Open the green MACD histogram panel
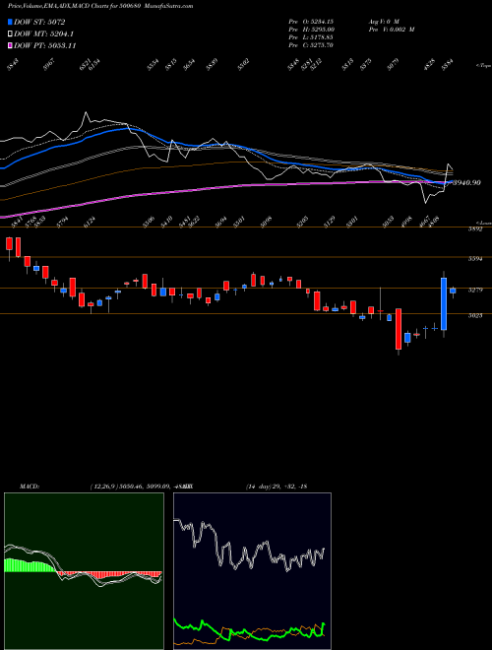Screen dimensions: 492x650 coord(84,571)
